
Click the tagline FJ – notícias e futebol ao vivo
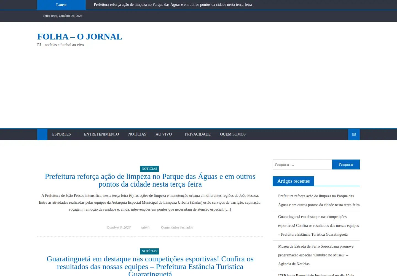(x=61, y=45)
